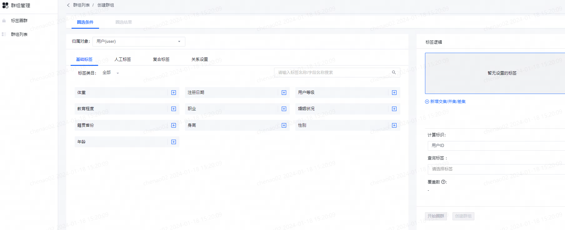Focus the tag name search field
Image resolution: width=565 pixels, height=230 pixels.
(337, 72)
